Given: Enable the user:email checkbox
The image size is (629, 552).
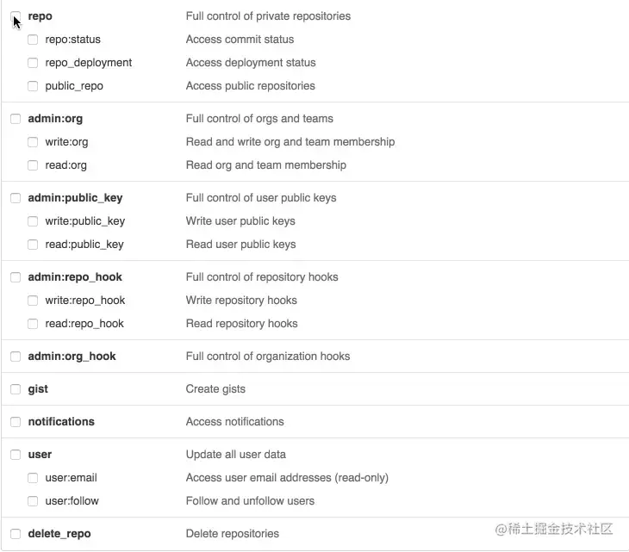Looking at the screenshot, I should (x=33, y=478).
